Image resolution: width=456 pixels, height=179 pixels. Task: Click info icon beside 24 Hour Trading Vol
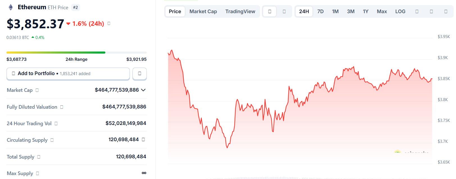coord(56,124)
